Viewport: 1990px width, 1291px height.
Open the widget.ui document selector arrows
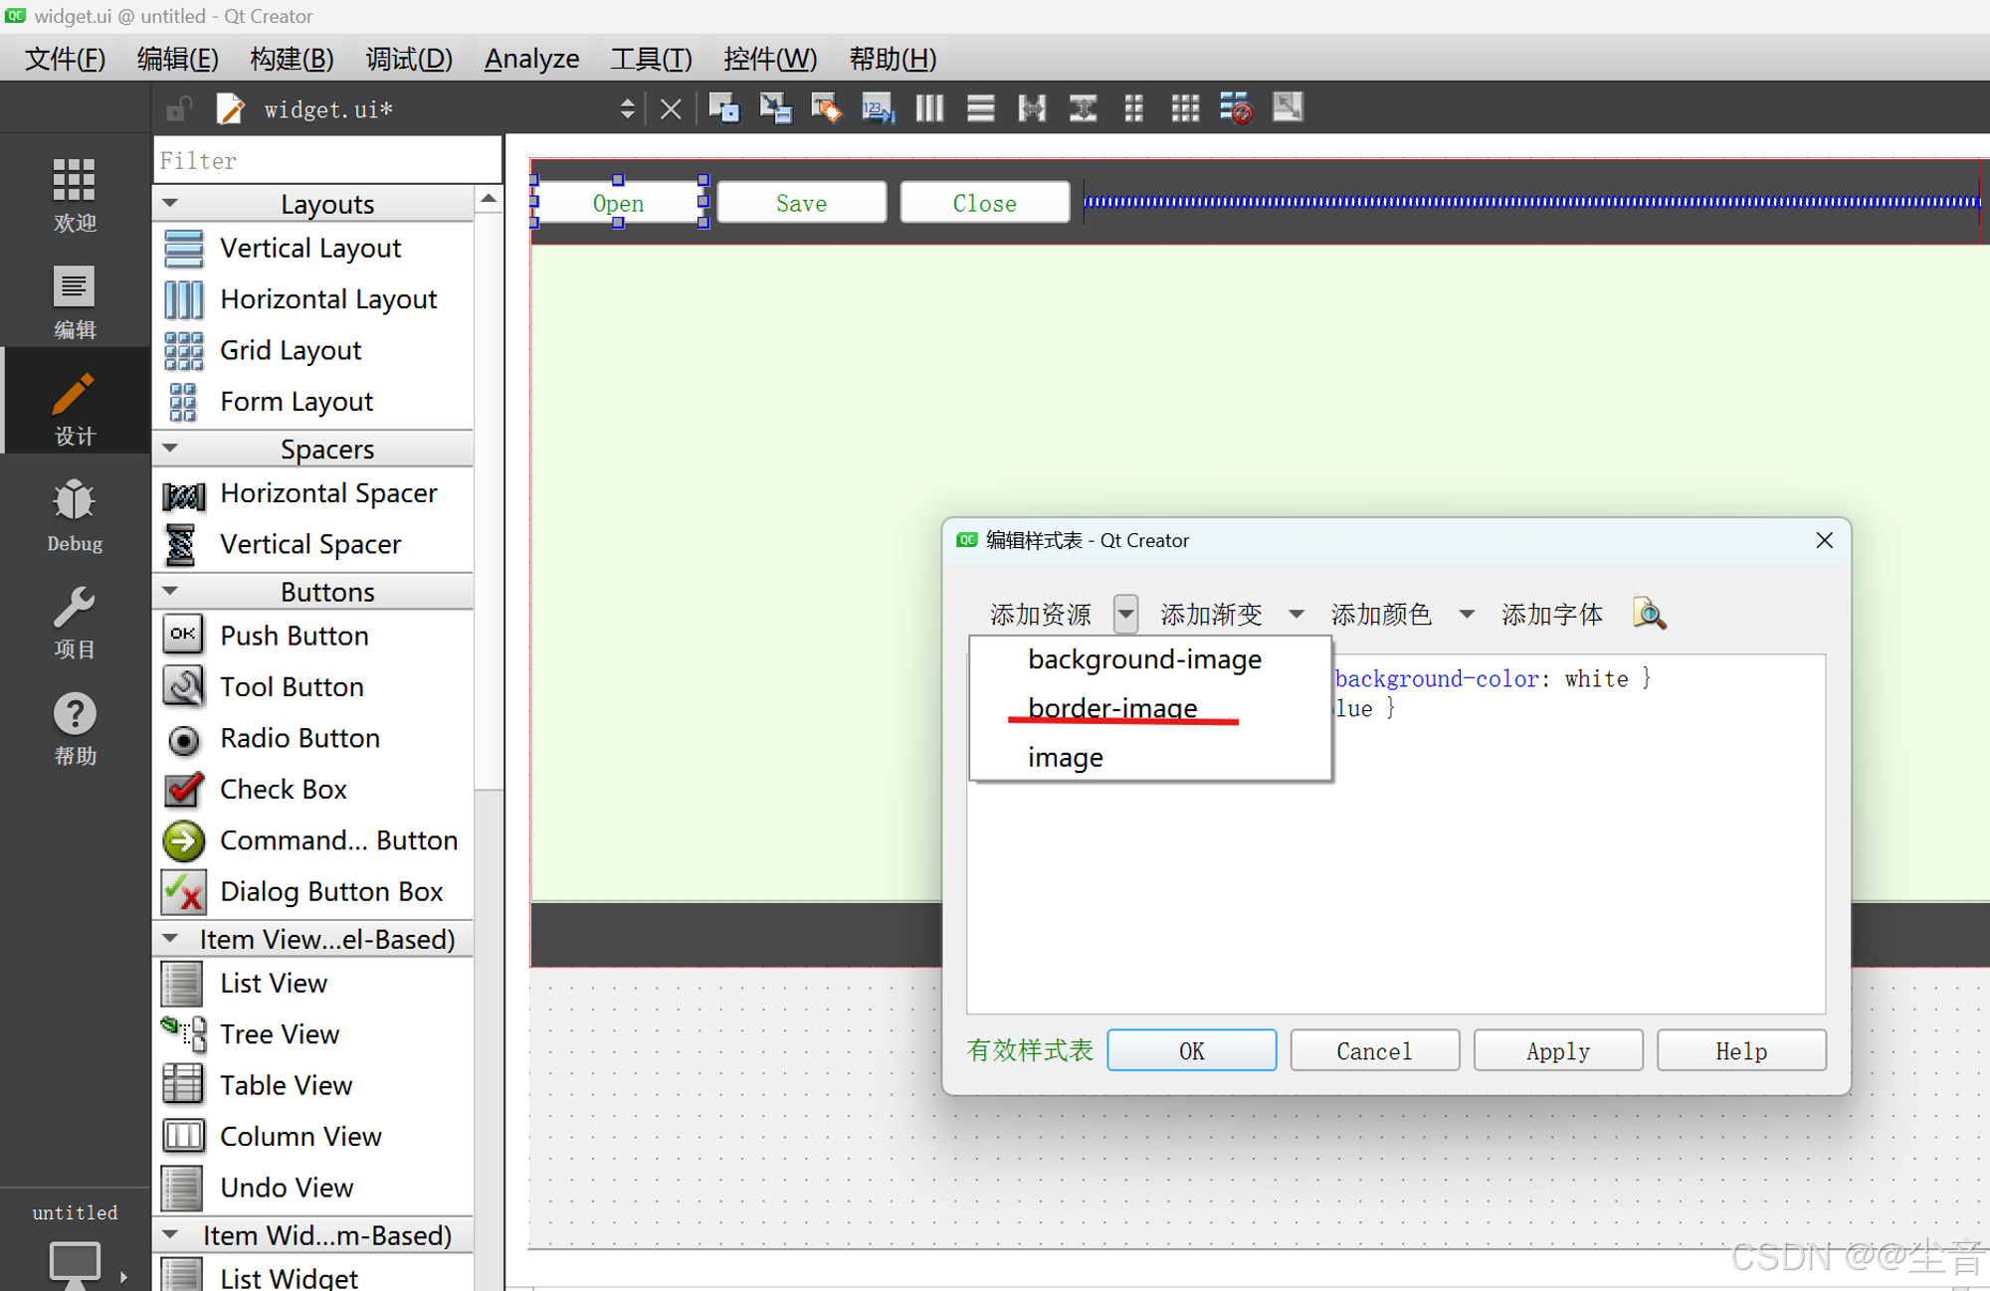click(x=627, y=108)
